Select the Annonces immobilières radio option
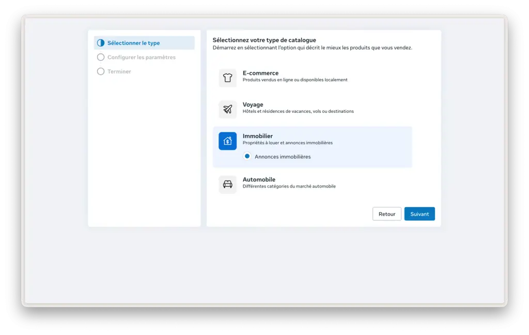The width and height of the screenshot is (529, 335). [247, 156]
